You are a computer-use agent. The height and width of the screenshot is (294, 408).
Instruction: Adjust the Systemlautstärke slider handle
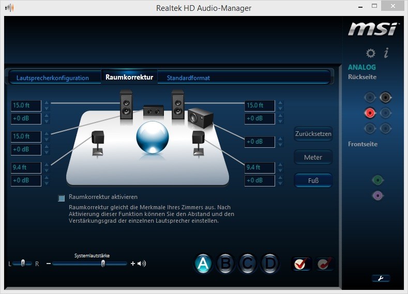tap(103, 264)
